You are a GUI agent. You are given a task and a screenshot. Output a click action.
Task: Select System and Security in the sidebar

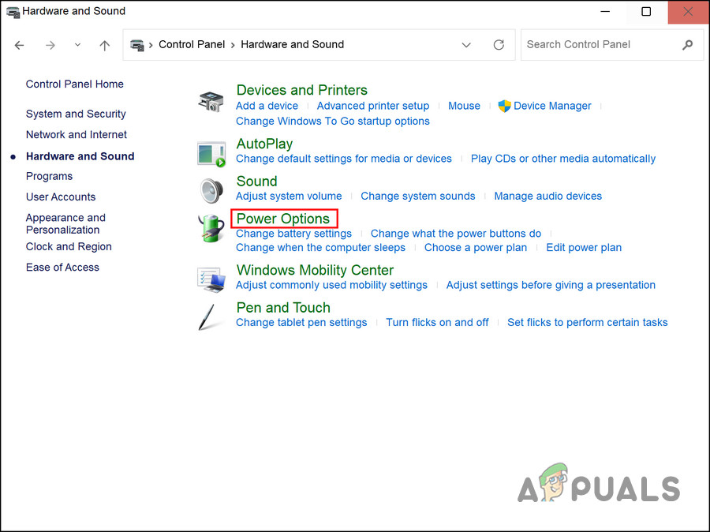(75, 114)
